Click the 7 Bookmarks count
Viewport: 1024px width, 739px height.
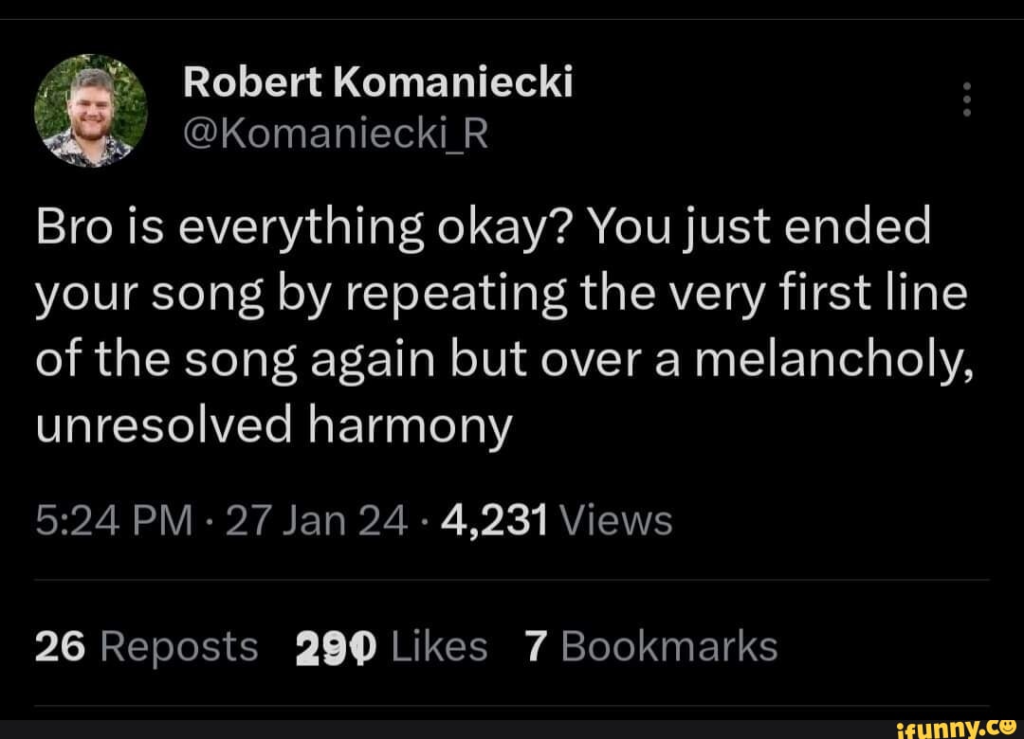[650, 647]
